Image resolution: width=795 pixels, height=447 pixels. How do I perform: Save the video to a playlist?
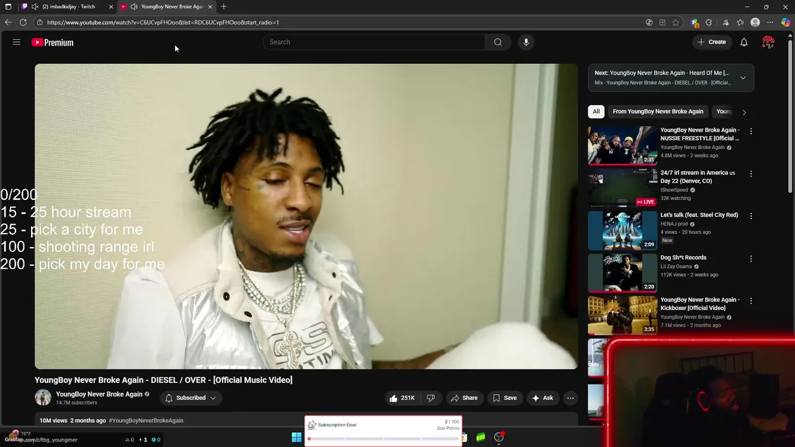(504, 398)
